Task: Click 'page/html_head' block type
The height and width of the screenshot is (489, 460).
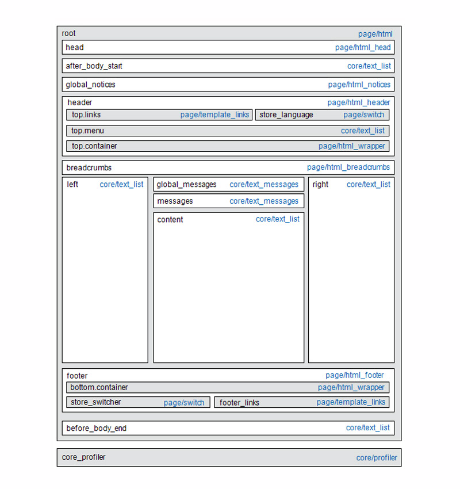Action: [x=363, y=47]
